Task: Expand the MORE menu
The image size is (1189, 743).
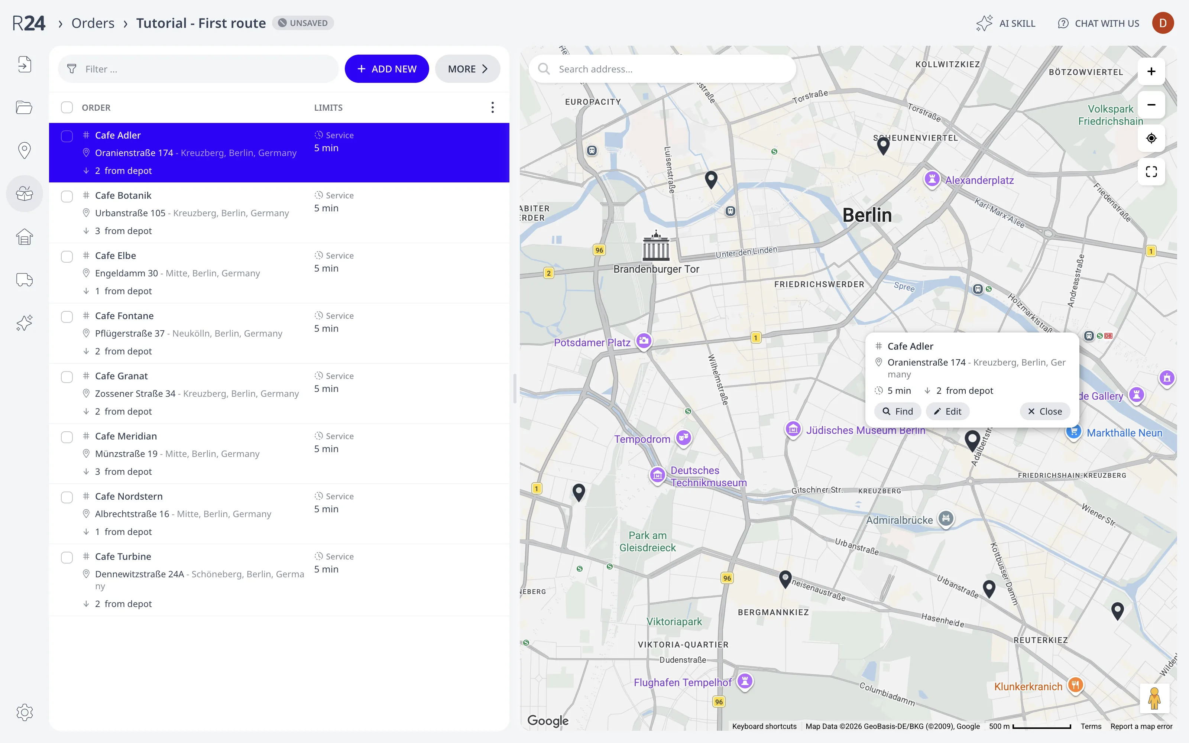Action: click(467, 69)
